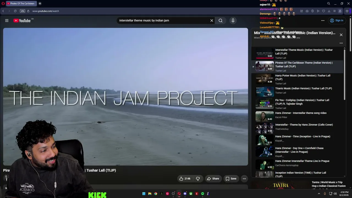Open more actions below the video
The height and width of the screenshot is (198, 352).
click(x=244, y=179)
